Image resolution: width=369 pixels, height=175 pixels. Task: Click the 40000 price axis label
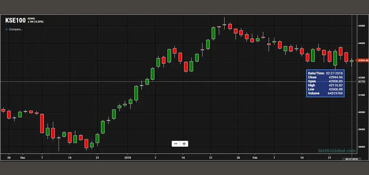[362, 112]
